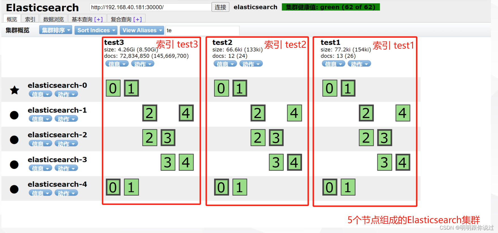Click the circle icon for elasticsearch-3
The image size is (498, 233).
click(x=14, y=164)
